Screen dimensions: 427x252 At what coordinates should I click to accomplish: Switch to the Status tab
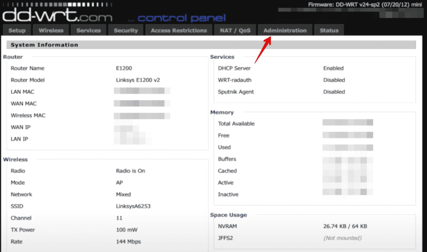[329, 30]
